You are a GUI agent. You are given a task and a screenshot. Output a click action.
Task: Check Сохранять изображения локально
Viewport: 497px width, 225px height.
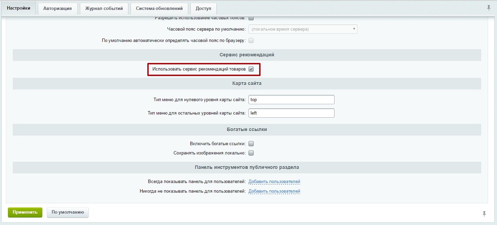click(x=251, y=153)
